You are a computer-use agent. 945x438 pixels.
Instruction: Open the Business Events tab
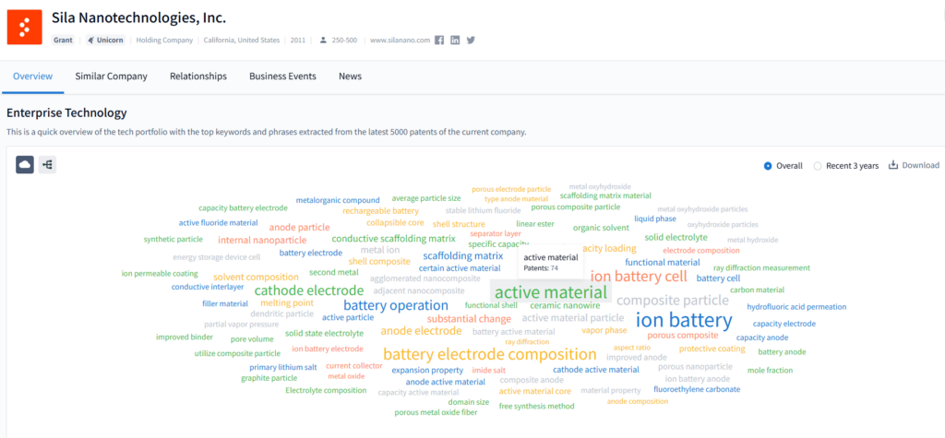282,77
